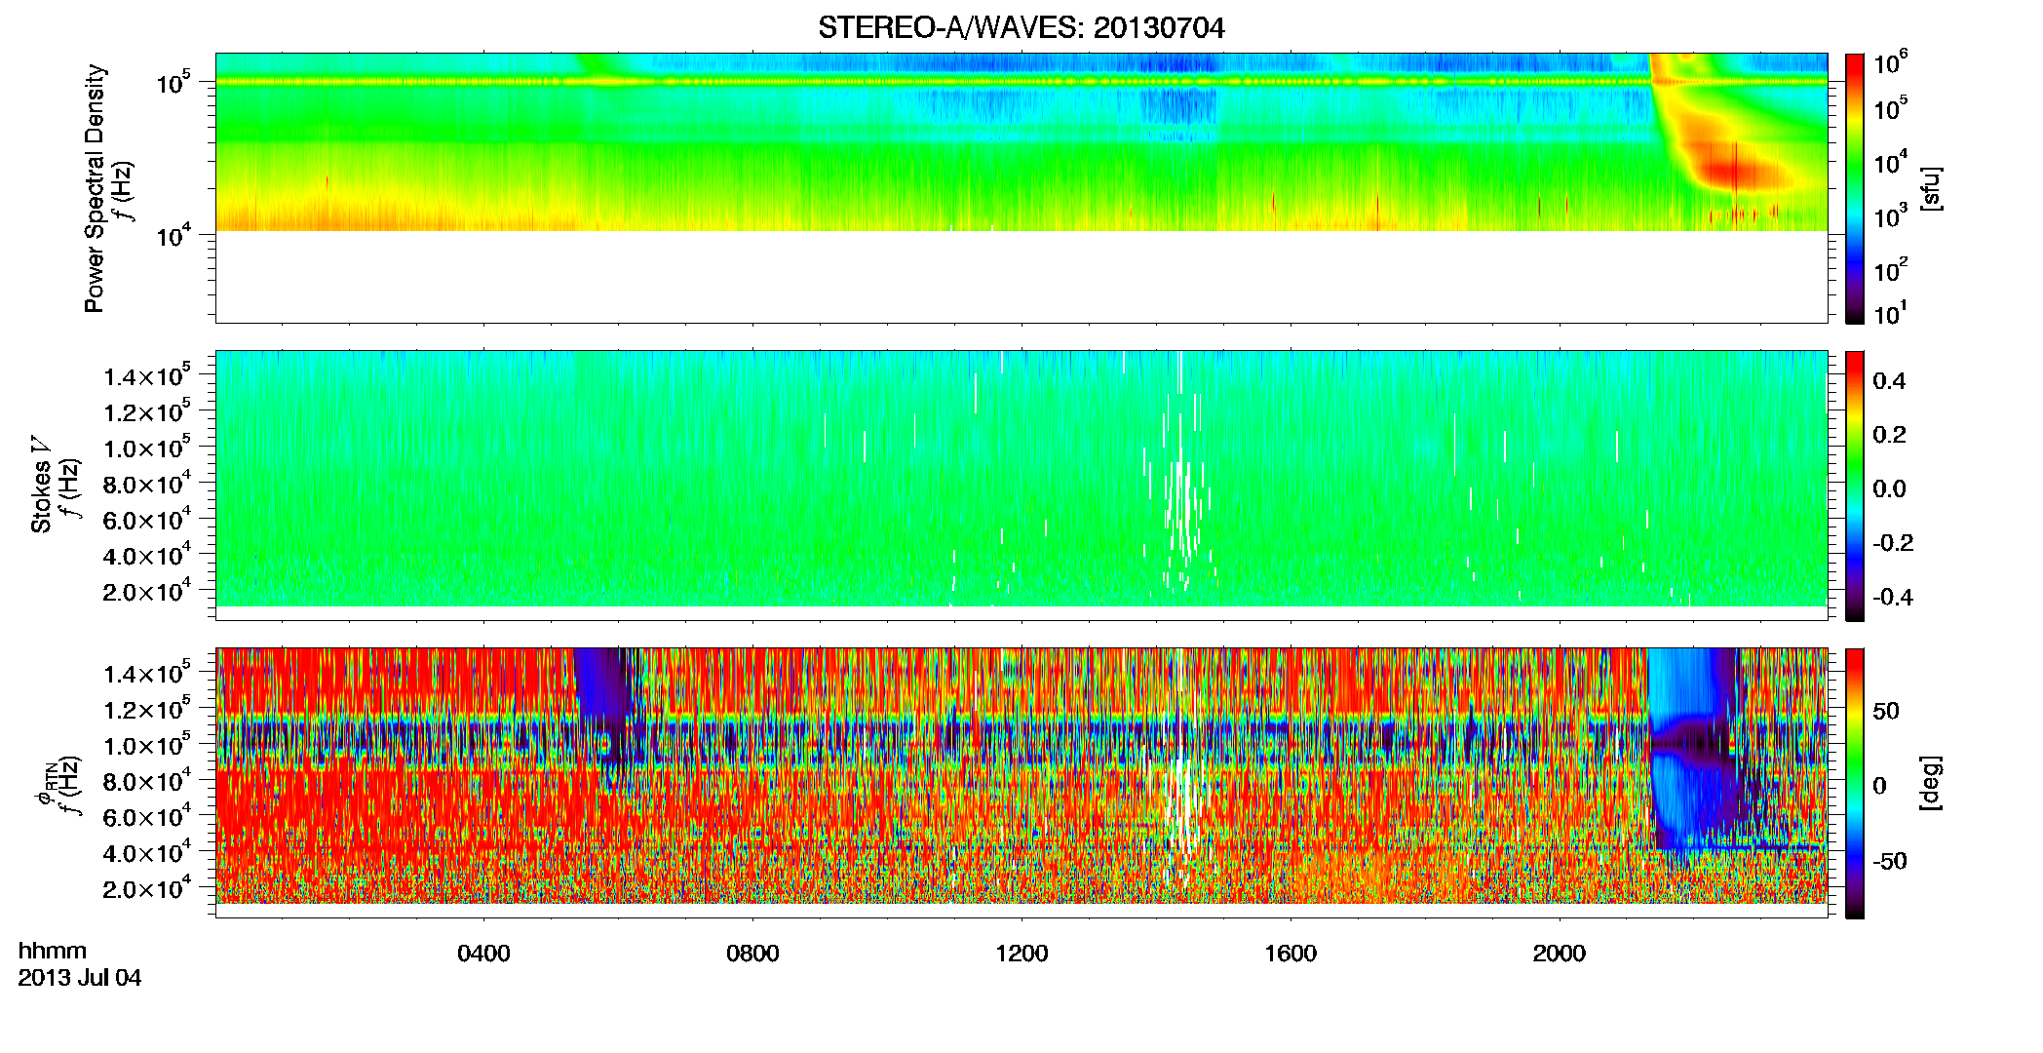Click the 10^1 tick on the sfu color bar

[1890, 314]
